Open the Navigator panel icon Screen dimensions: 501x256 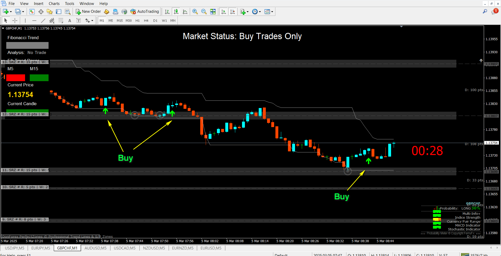click(50, 11)
